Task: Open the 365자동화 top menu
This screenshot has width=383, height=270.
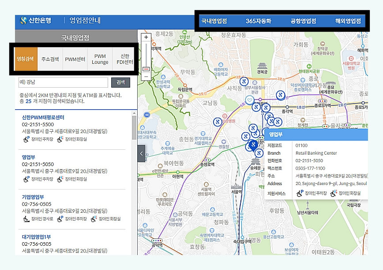Action: [x=259, y=21]
